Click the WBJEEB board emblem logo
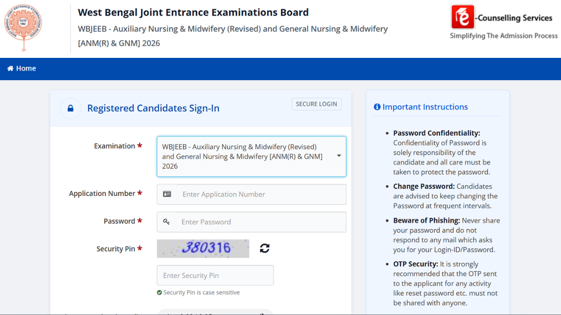 [x=23, y=28]
